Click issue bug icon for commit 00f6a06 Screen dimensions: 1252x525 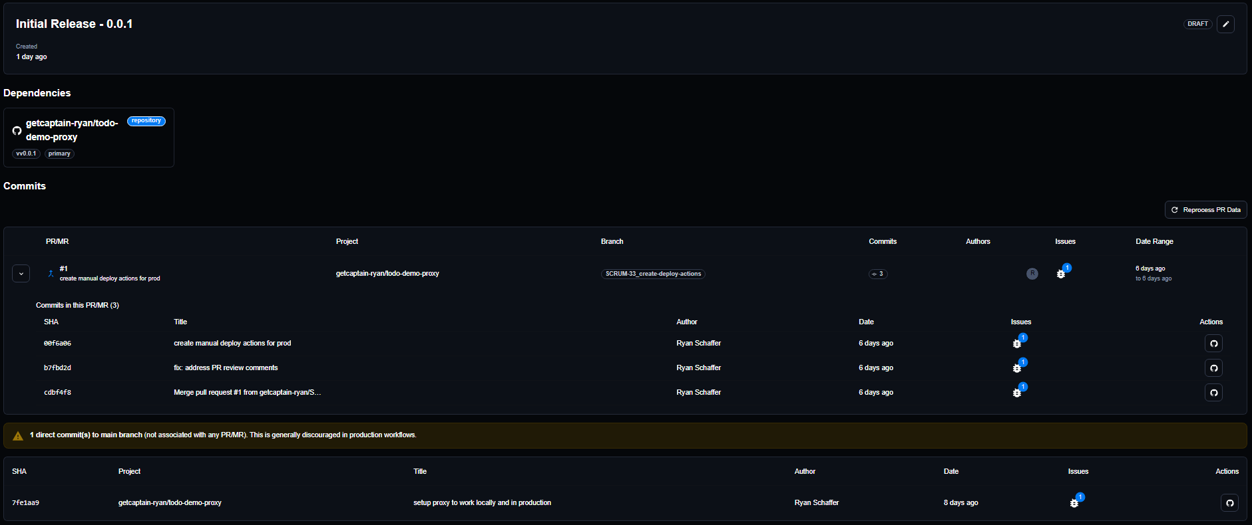(1017, 344)
